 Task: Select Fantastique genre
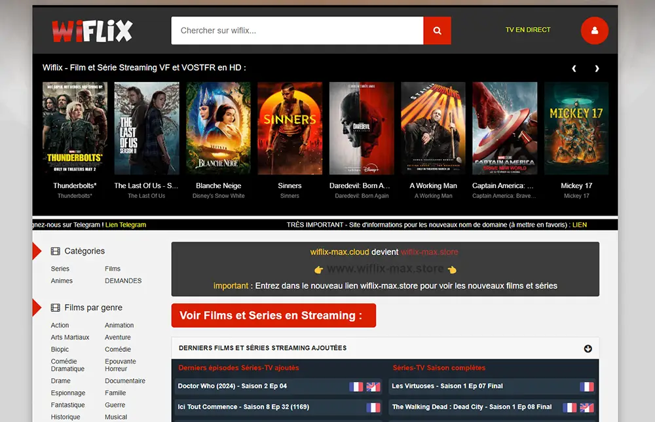coord(68,405)
